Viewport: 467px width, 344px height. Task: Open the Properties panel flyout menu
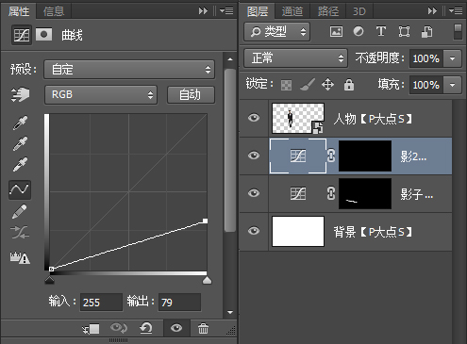(x=226, y=11)
